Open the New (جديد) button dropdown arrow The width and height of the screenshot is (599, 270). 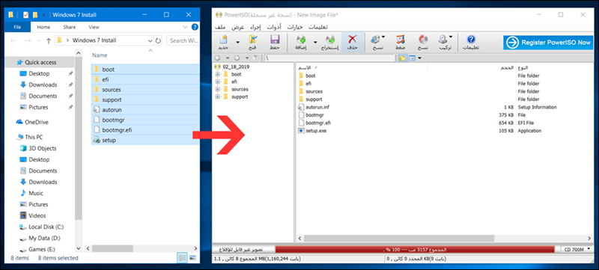pos(237,42)
